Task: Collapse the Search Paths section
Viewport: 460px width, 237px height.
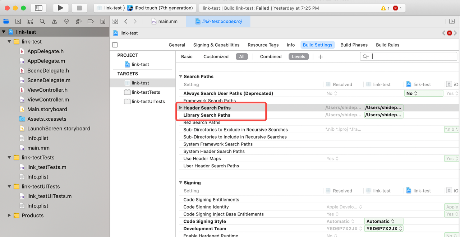Action: (181, 76)
